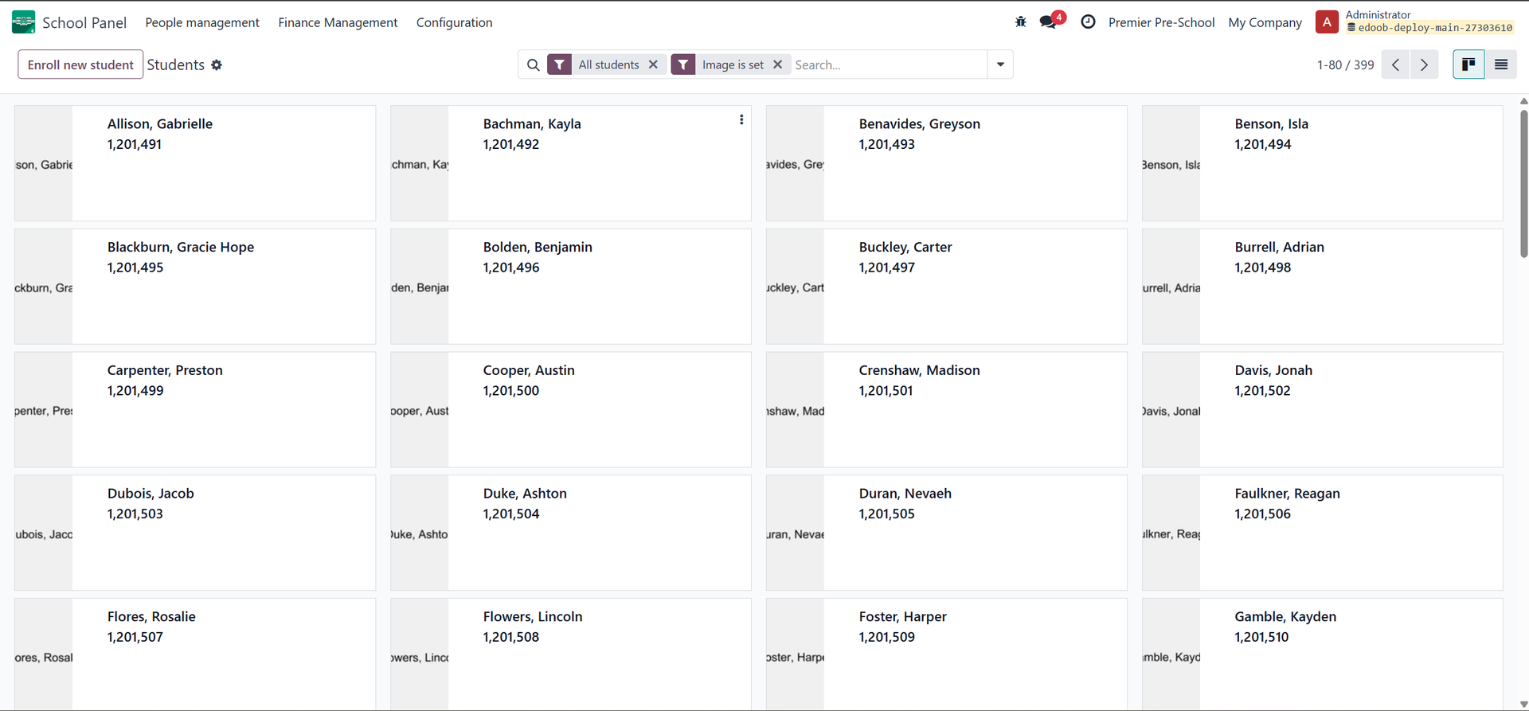
Task: Remove the All students filter
Action: pyautogui.click(x=653, y=64)
